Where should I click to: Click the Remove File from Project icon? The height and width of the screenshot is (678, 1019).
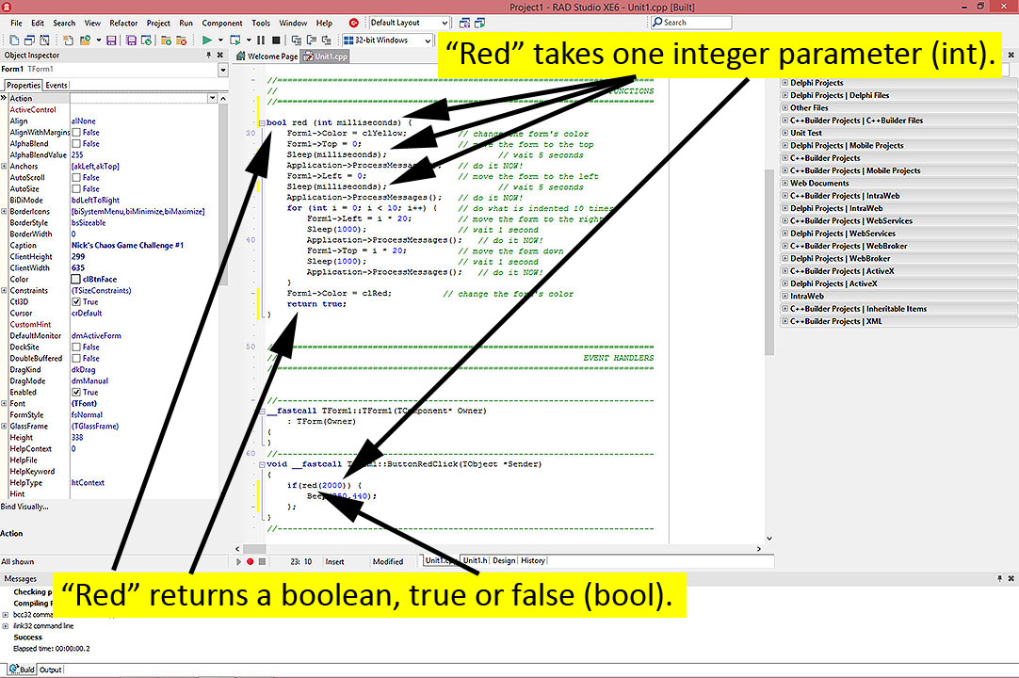[x=182, y=40]
